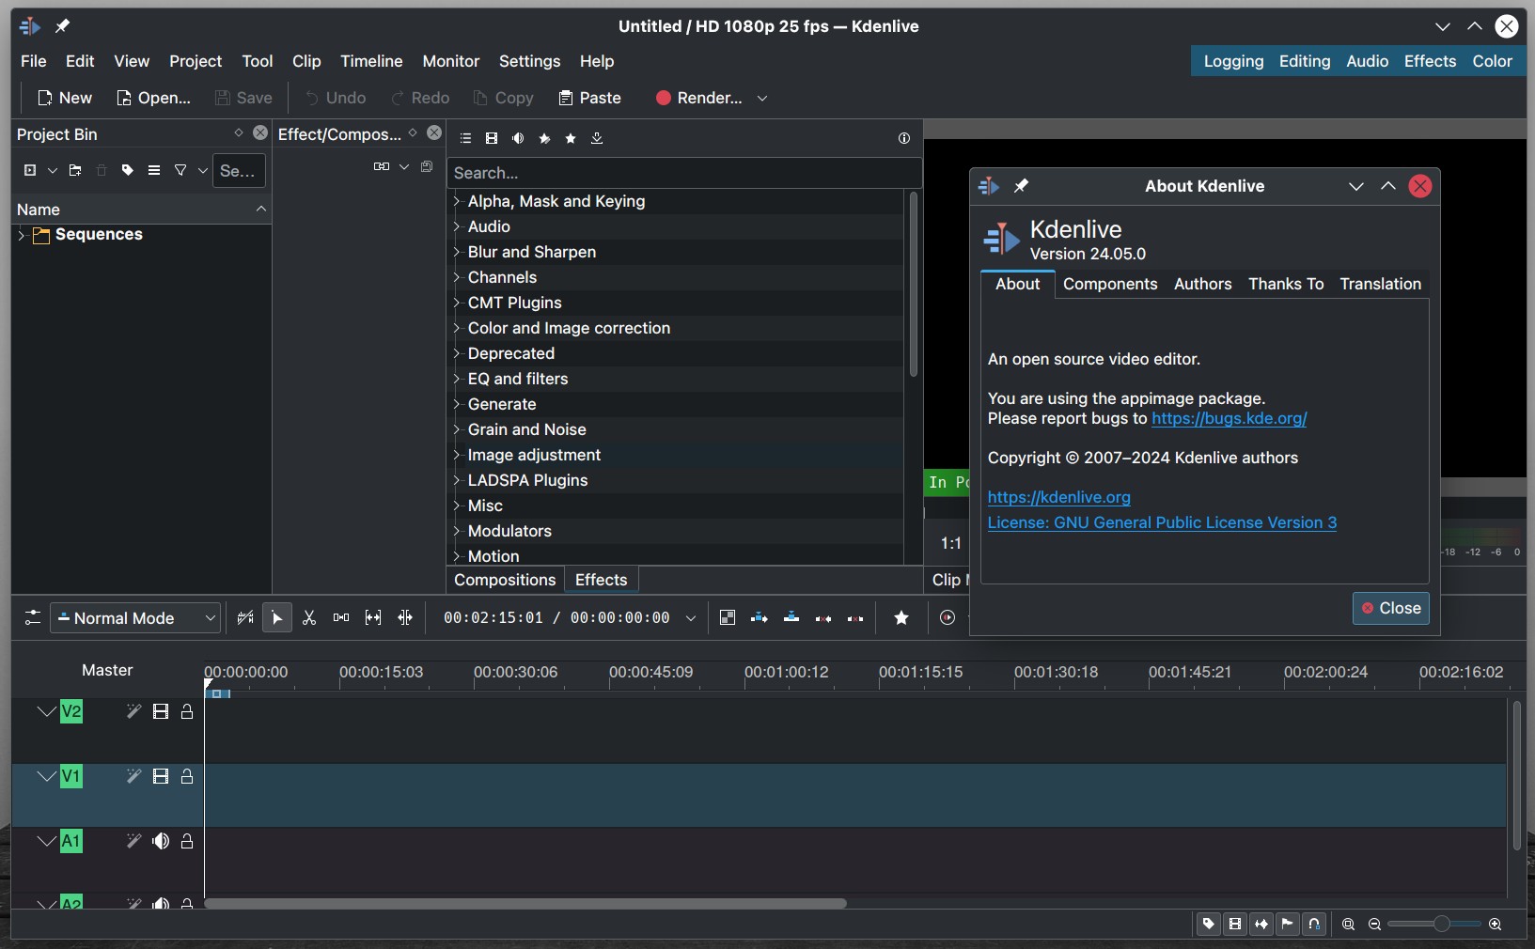This screenshot has height=949, width=1535.
Task: Click timeline zoom out magnifier
Action: point(1374,925)
